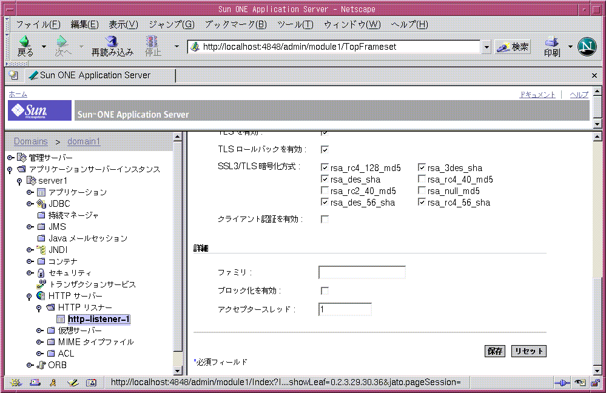Collapse the HTTP リスナー tree node

pyautogui.click(x=39, y=308)
